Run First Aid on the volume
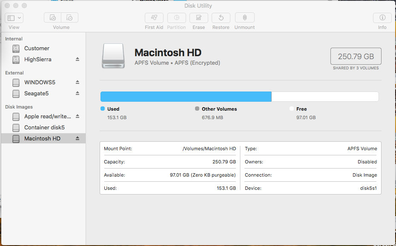 point(154,18)
